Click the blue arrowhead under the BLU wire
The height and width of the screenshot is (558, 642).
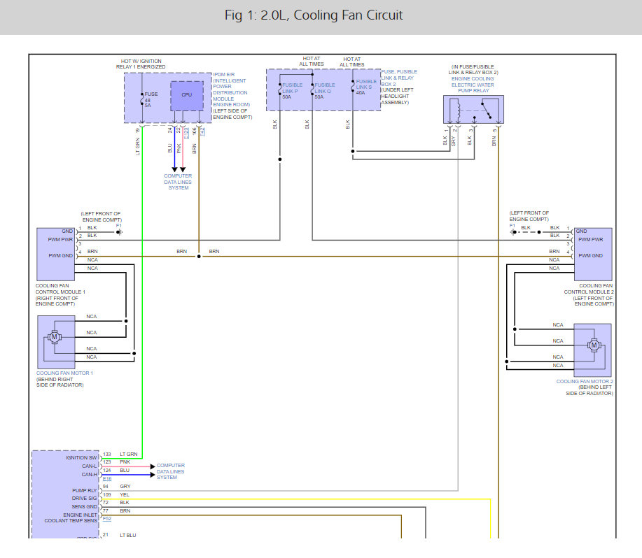174,169
